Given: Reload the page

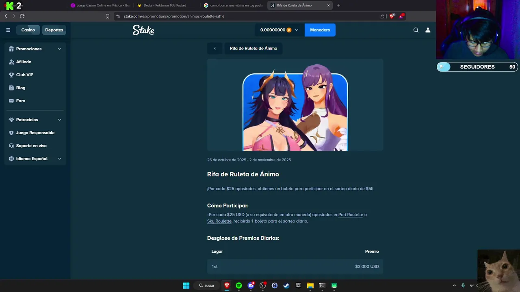Looking at the screenshot, I should pos(22,16).
